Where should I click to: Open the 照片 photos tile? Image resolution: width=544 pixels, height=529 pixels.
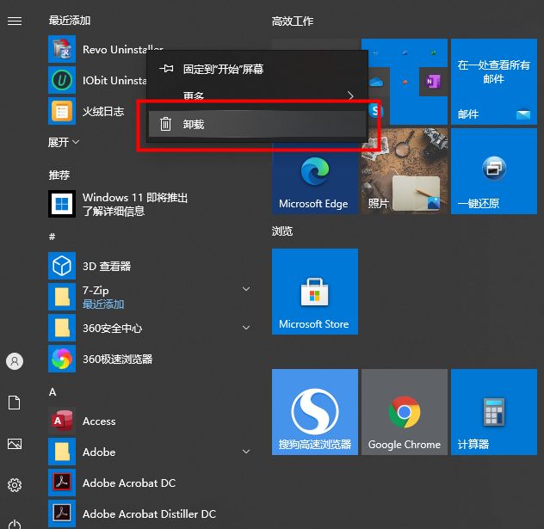click(x=405, y=171)
